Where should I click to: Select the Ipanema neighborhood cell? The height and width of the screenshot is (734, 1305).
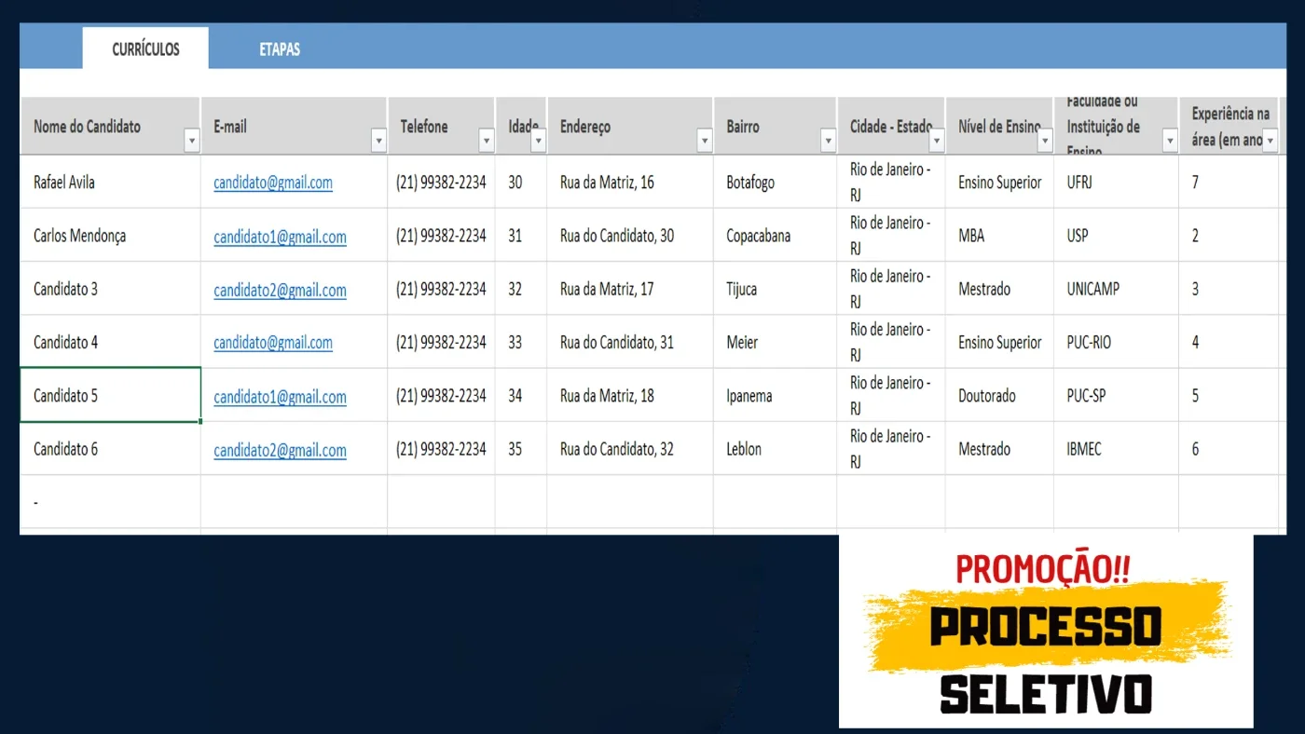775,395
